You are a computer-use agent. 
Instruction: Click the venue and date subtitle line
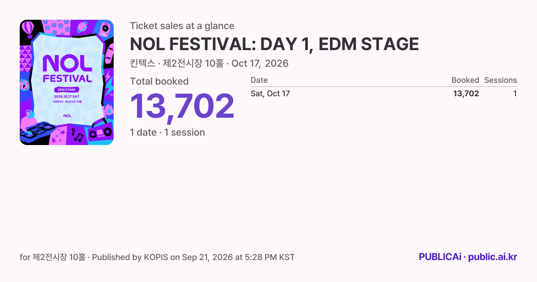pos(209,64)
